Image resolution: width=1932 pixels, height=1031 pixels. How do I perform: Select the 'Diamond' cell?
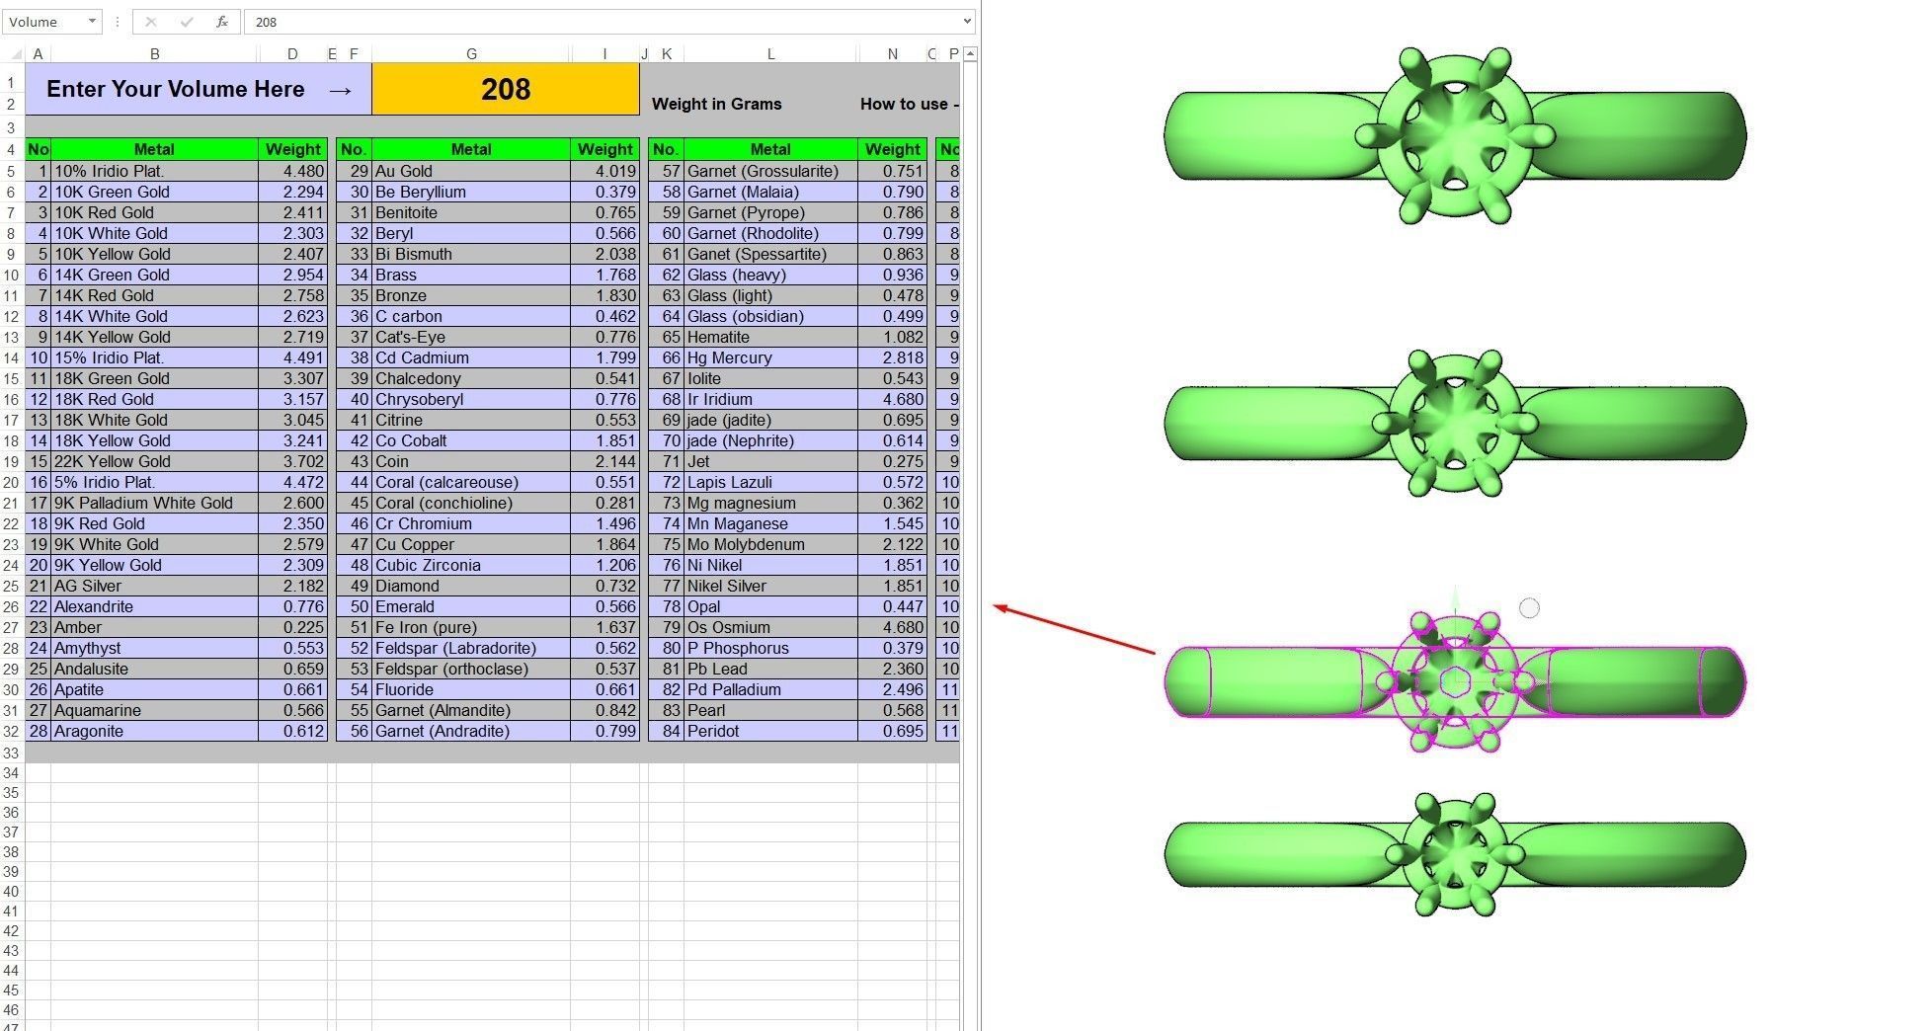coord(471,586)
